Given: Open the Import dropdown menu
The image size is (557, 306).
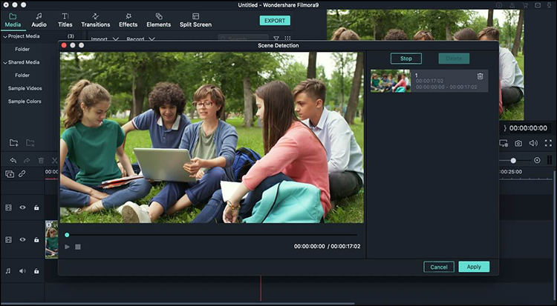Looking at the screenshot, I should pos(105,39).
